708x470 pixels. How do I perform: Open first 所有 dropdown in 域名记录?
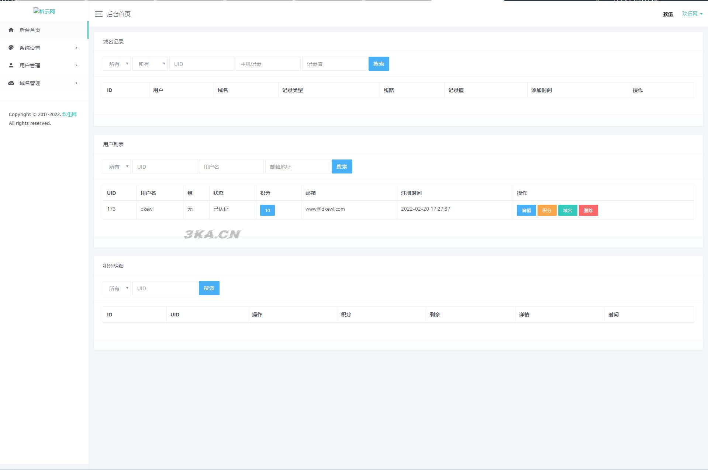[x=117, y=64]
